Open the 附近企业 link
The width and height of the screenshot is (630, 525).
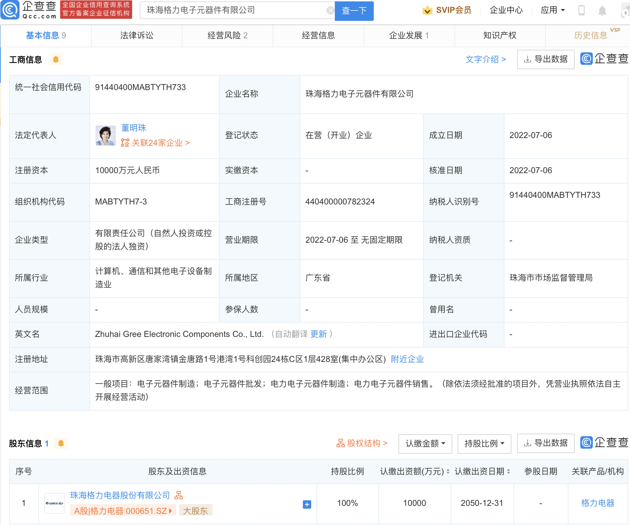tap(407, 359)
